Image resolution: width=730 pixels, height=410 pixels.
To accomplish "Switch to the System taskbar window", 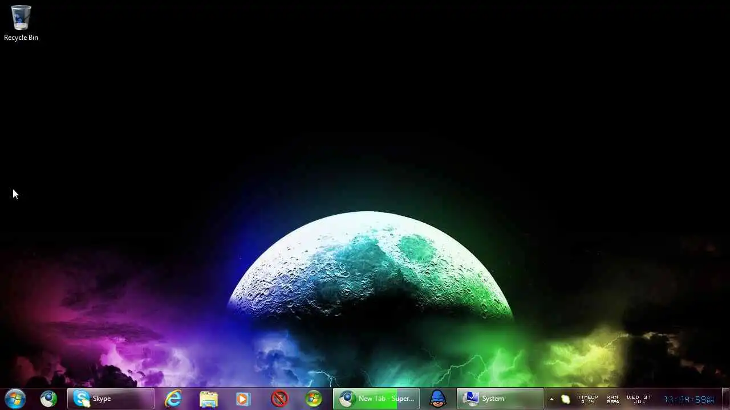I will tap(500, 399).
